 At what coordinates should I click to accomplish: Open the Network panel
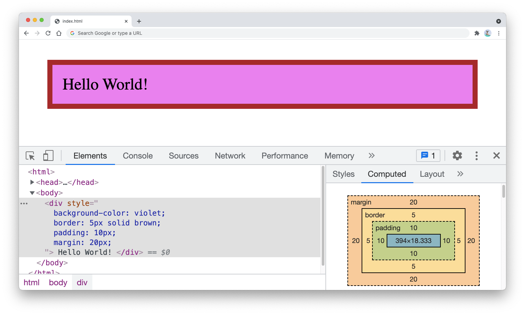230,156
